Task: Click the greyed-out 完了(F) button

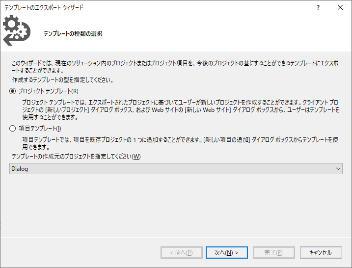Action: (273, 253)
